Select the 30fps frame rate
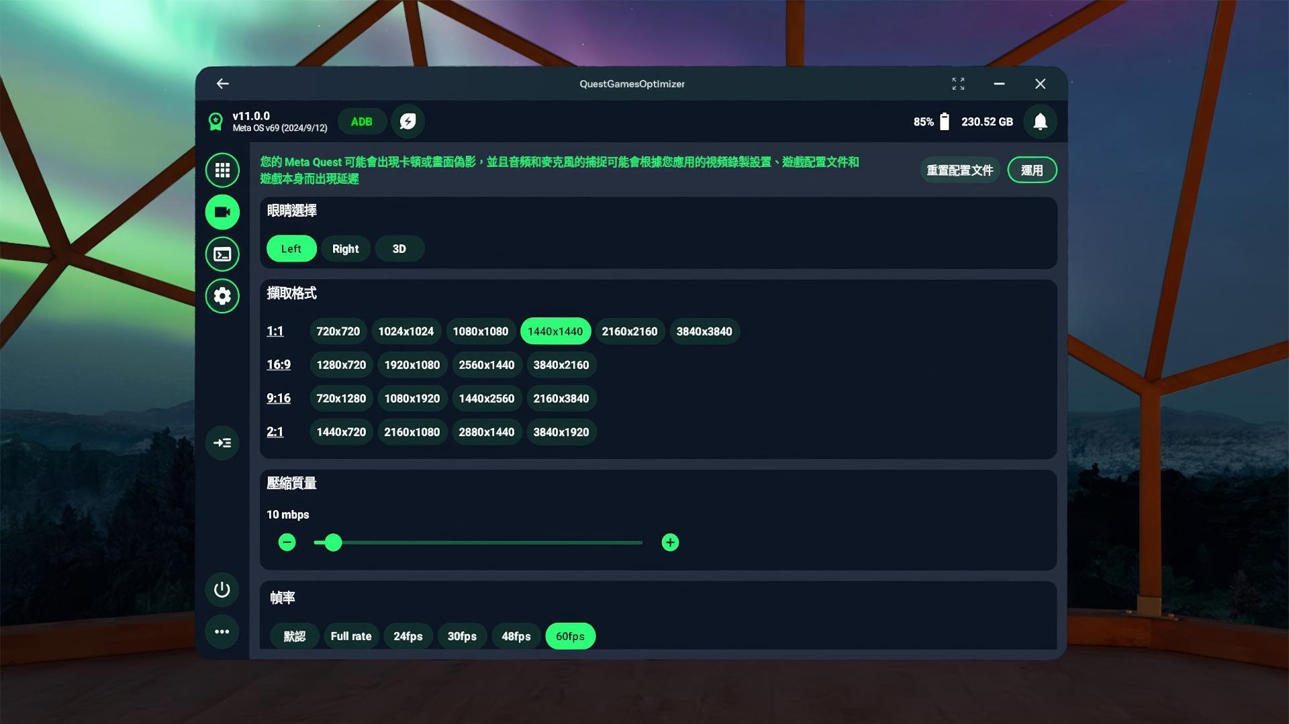Screen dimensions: 1289x724 pos(462,636)
